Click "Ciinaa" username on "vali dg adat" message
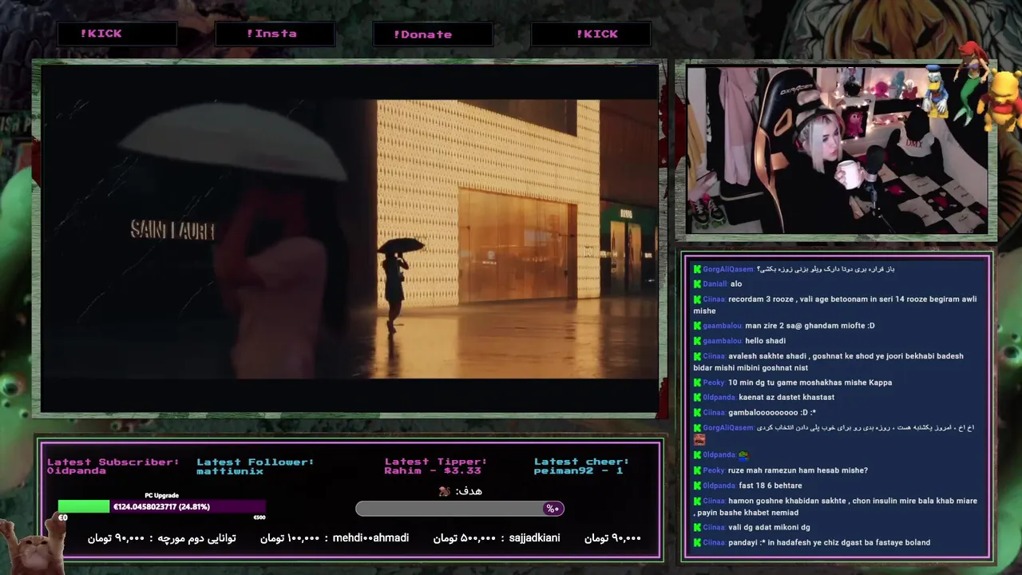This screenshot has height=575, width=1022. [715, 527]
